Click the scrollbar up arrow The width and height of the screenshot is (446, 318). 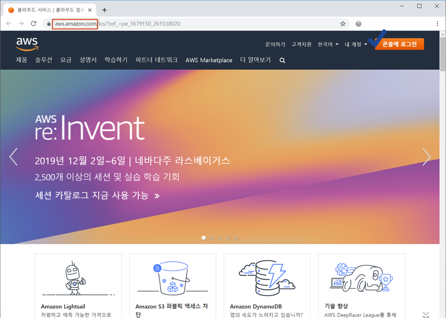click(443, 34)
